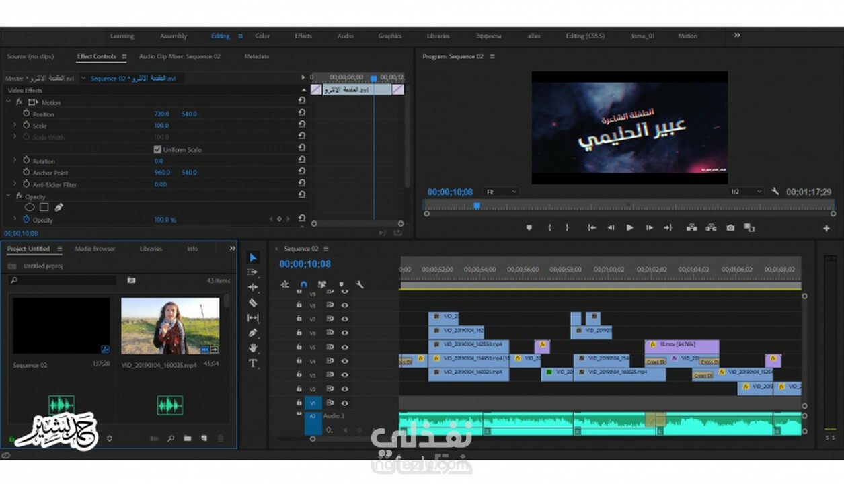This screenshot has height=484, width=844.
Task: Open the Audio Clip Mixer tab
Action: [180, 56]
